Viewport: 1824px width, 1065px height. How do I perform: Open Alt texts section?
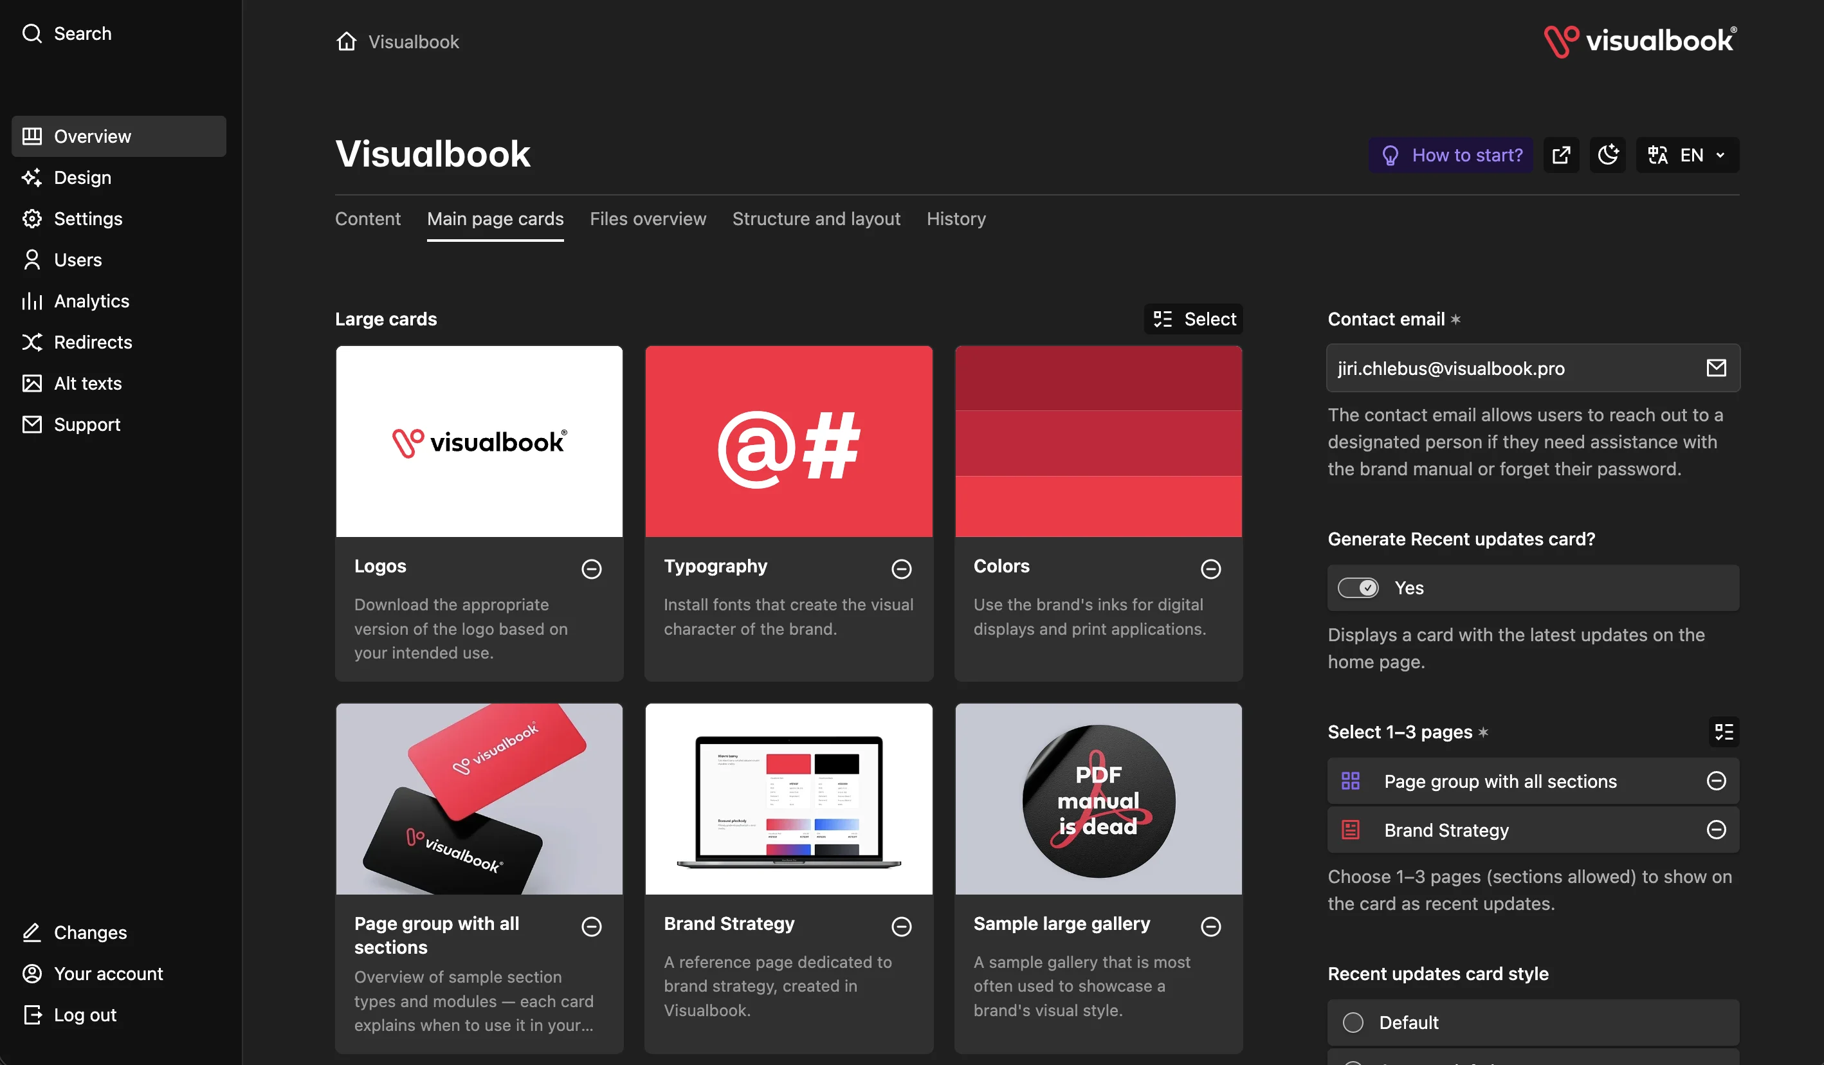(71, 383)
